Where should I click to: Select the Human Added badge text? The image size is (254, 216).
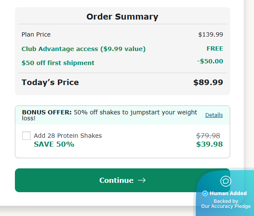(x=228, y=193)
